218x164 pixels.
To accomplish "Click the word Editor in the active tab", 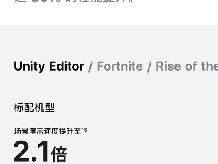I will pos(67,66).
